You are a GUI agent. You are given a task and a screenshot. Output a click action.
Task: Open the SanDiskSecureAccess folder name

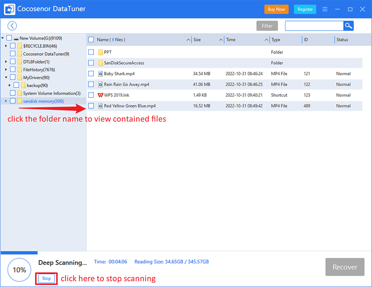124,63
